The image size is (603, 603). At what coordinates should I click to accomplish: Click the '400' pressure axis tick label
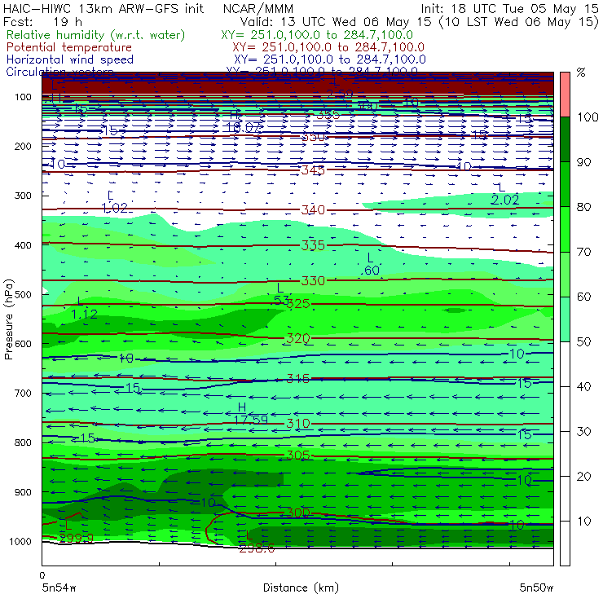coord(23,245)
